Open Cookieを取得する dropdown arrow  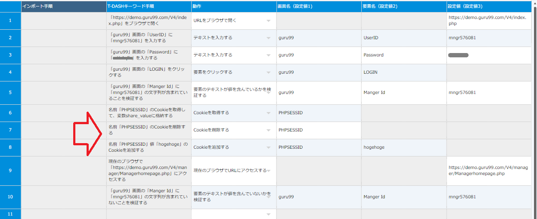coord(269,113)
